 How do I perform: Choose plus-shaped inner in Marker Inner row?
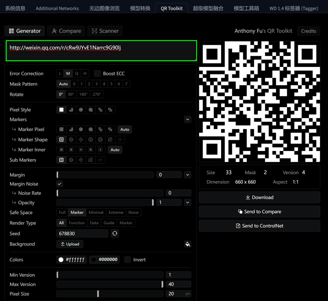(x=81, y=150)
